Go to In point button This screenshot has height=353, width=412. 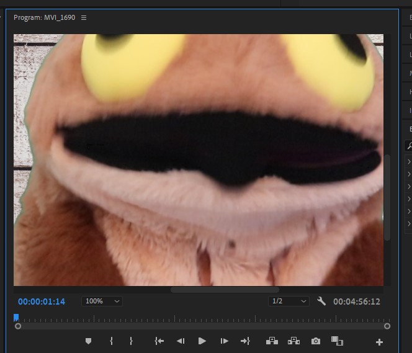(x=159, y=341)
